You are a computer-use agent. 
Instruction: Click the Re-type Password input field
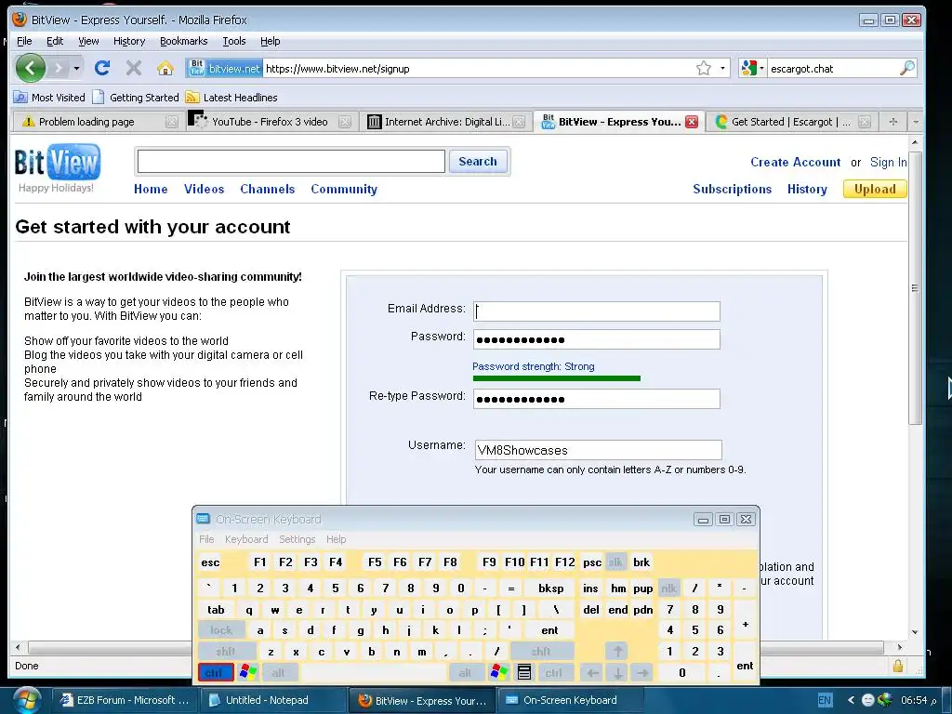597,399
